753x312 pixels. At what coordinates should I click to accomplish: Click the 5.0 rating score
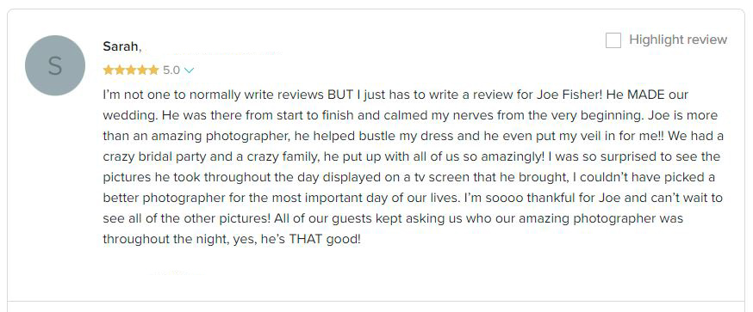[171, 70]
